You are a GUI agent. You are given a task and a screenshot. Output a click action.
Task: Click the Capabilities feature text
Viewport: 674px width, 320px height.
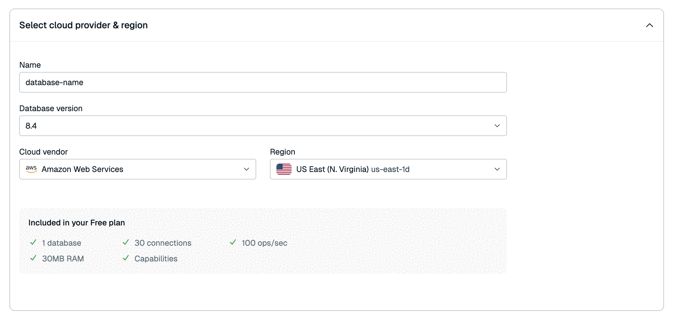click(x=156, y=259)
